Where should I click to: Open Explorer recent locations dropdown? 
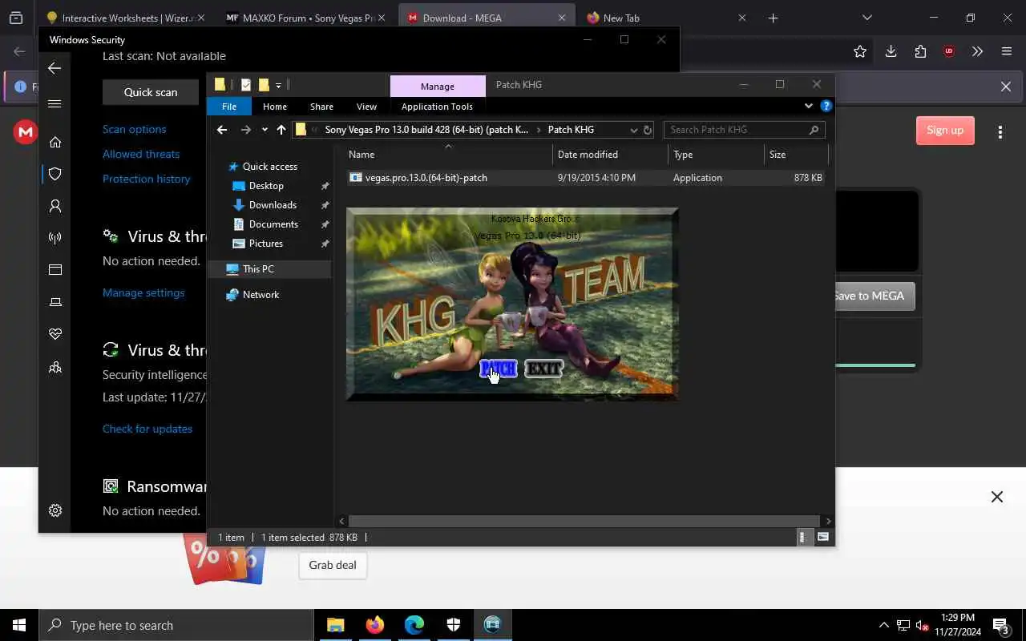tap(265, 130)
